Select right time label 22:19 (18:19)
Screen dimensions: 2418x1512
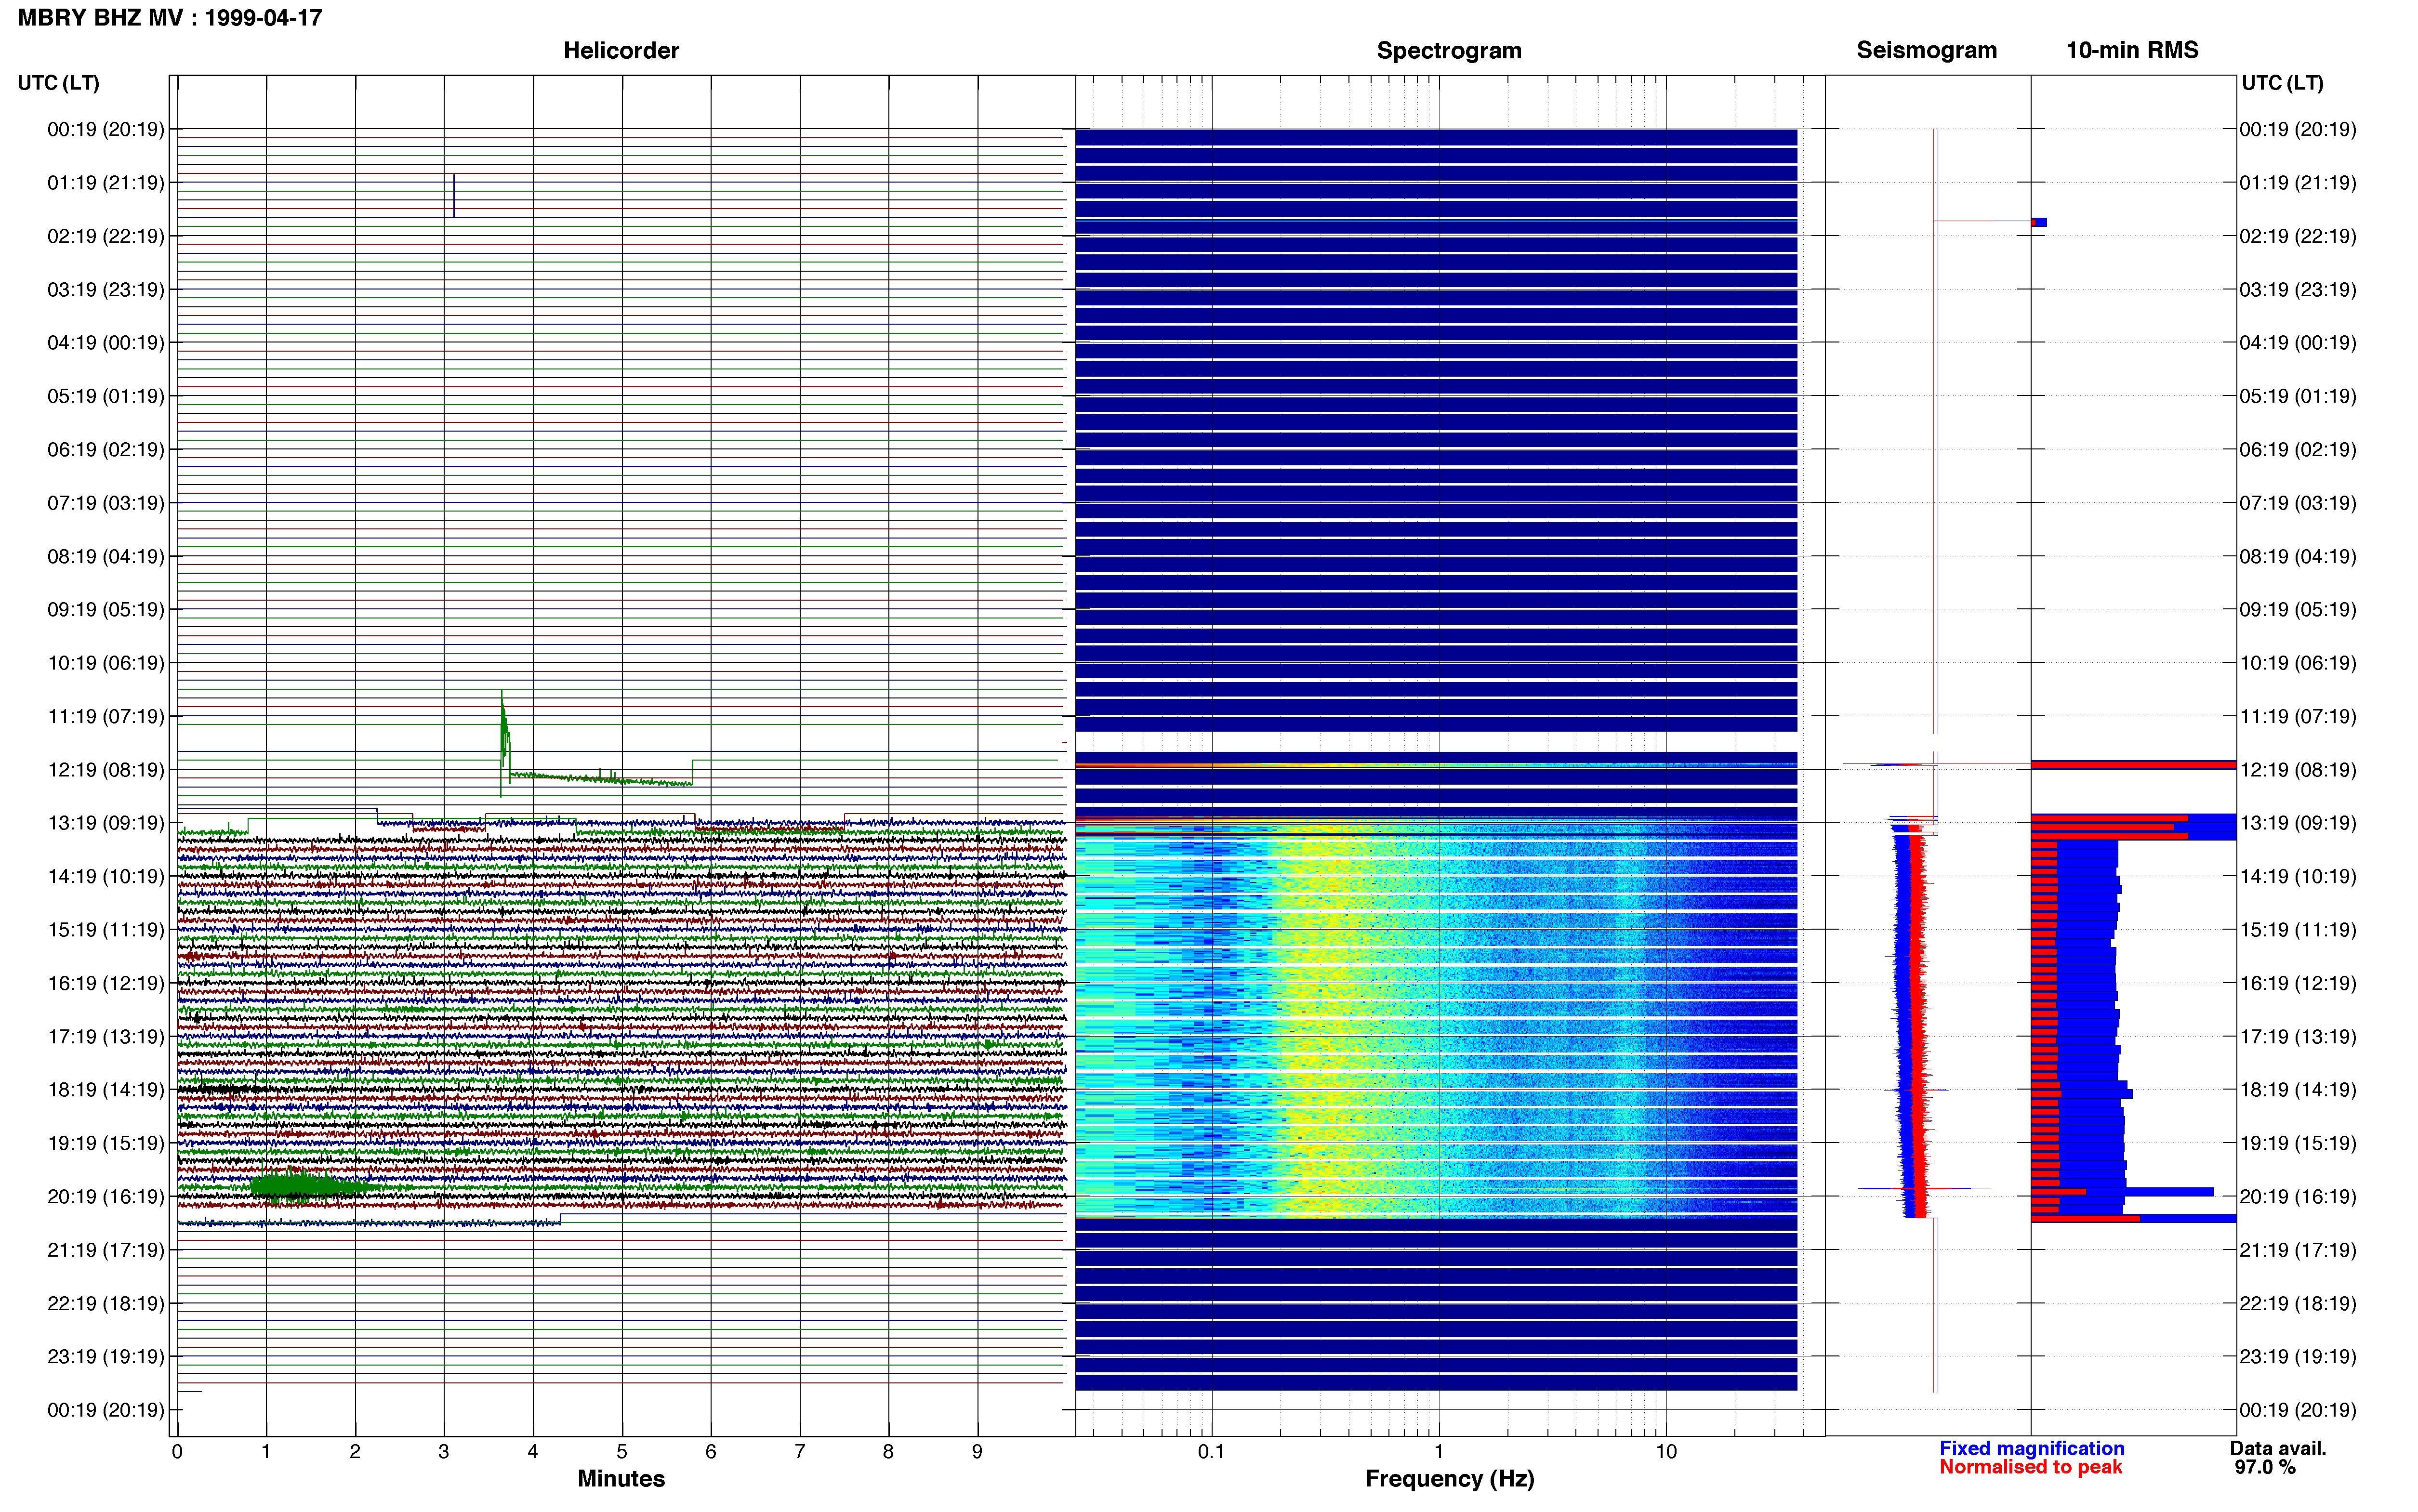click(2298, 1304)
